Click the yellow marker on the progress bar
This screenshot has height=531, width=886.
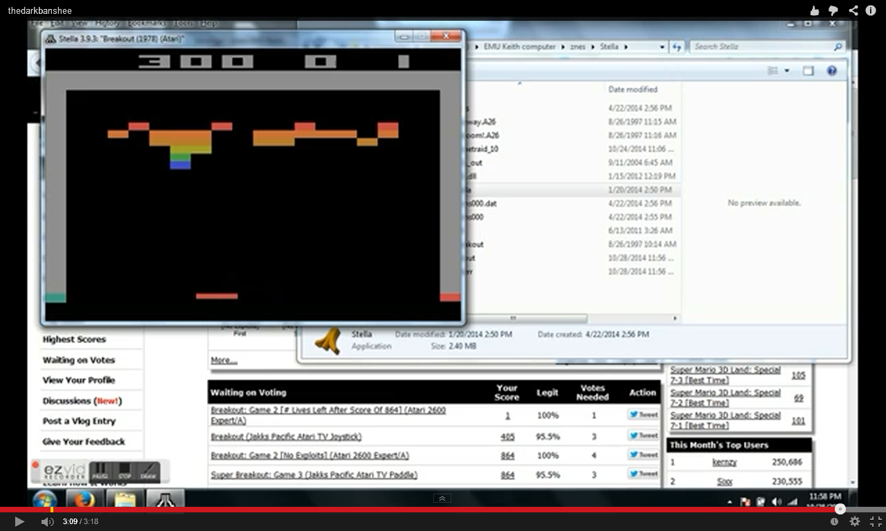(x=51, y=510)
